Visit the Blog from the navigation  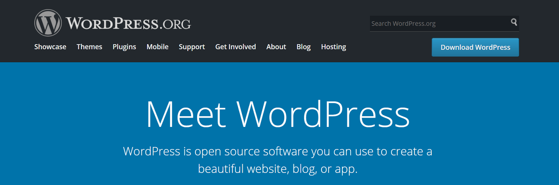pos(303,47)
